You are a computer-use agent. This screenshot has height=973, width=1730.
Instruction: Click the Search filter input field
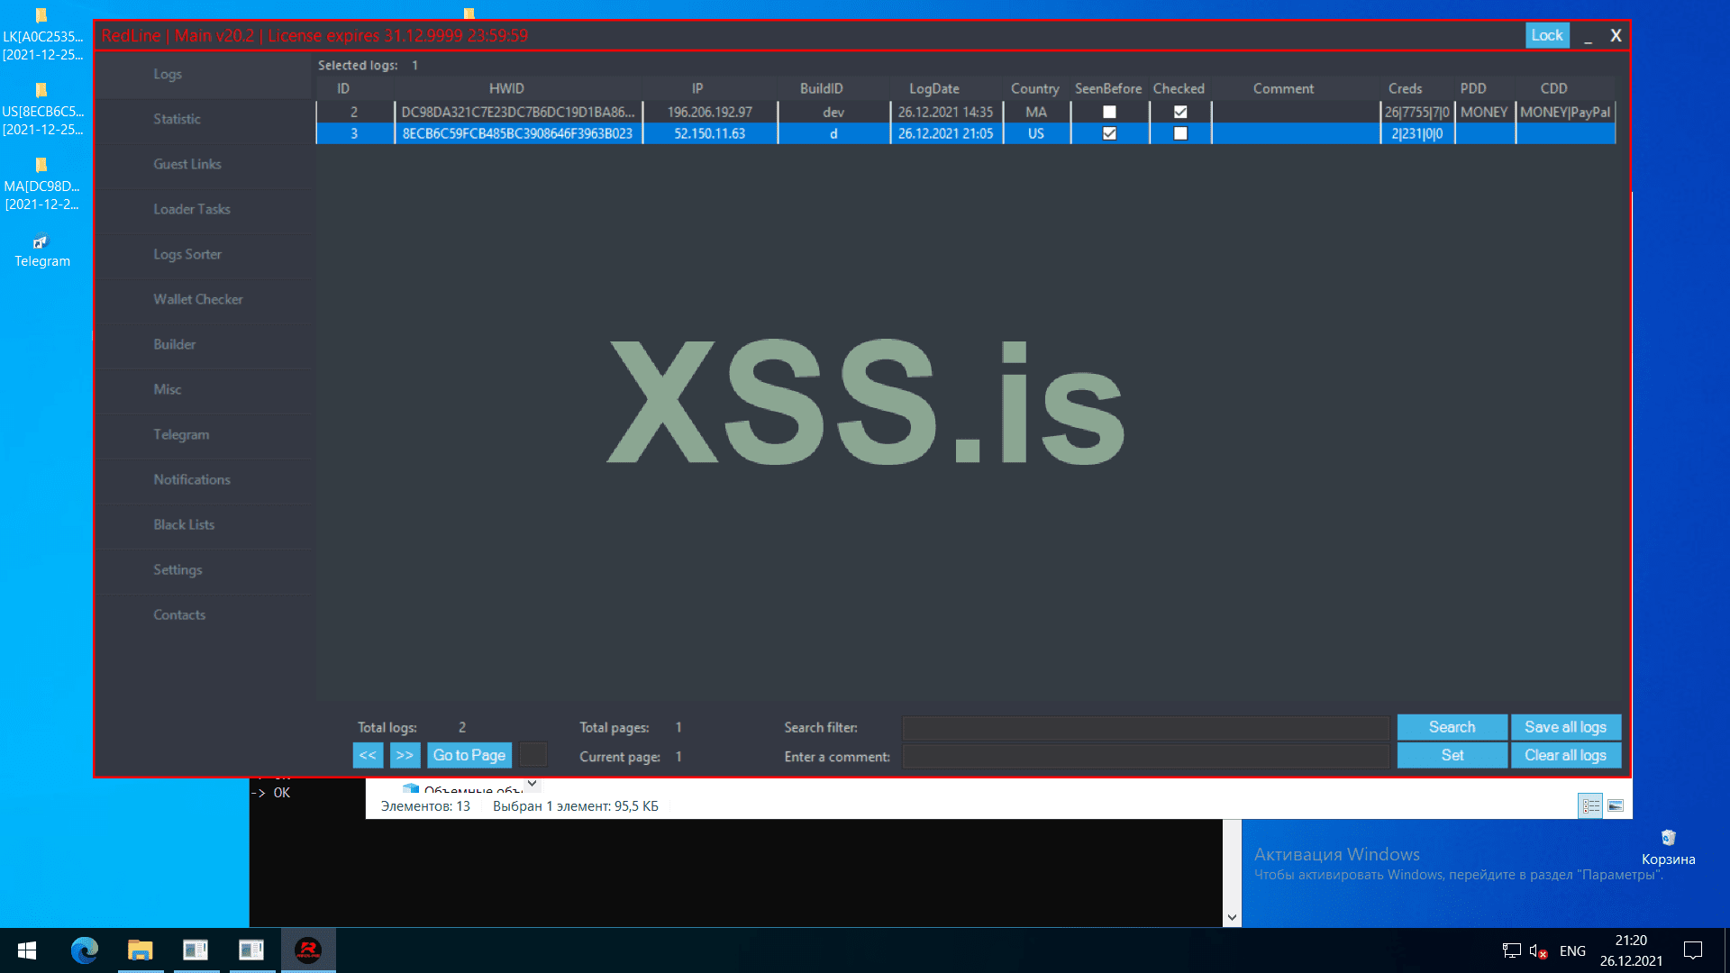[1145, 728]
